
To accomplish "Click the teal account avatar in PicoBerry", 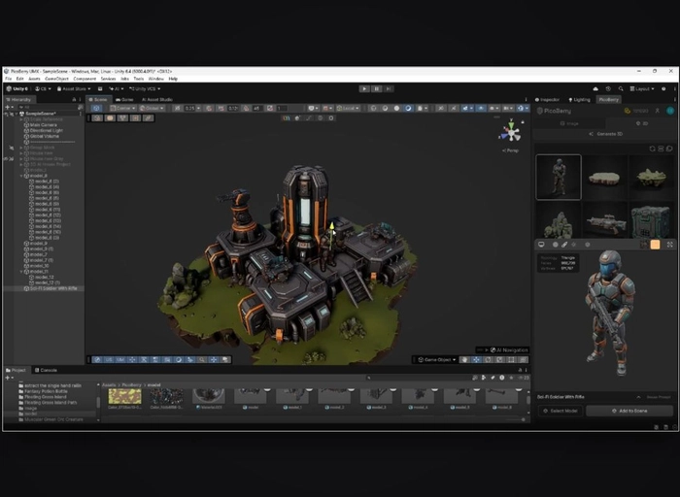I will (x=670, y=111).
